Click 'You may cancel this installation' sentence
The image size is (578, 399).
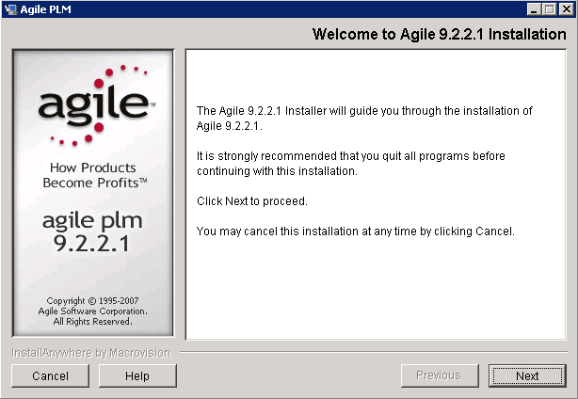click(355, 231)
